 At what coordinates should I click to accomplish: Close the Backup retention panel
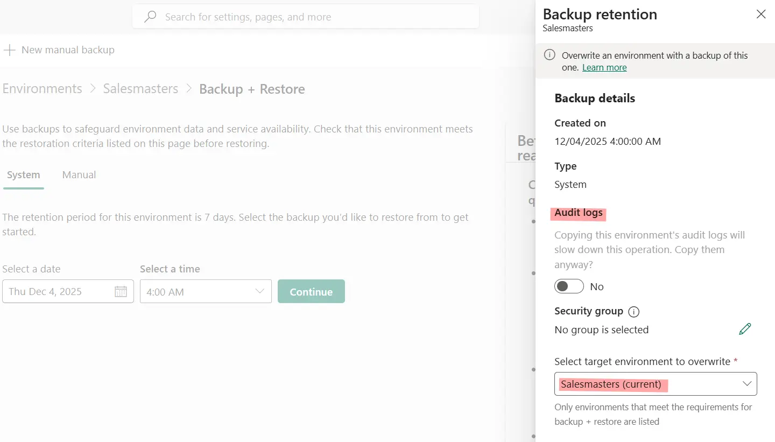point(761,14)
